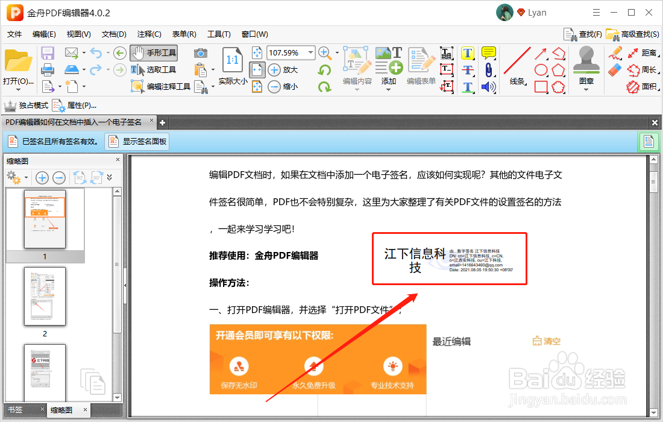Image resolution: width=663 pixels, height=422 pixels.
Task: Open the 编辑(E) menu
Action: point(44,34)
